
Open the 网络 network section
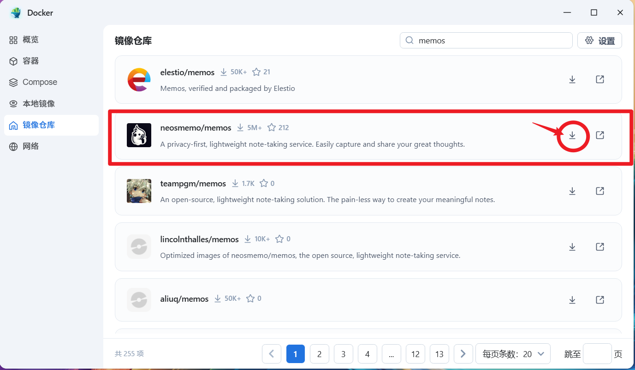coord(51,146)
